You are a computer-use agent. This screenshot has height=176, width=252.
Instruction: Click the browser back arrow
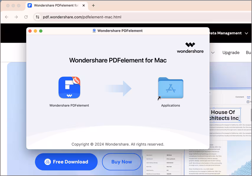click(6, 17)
